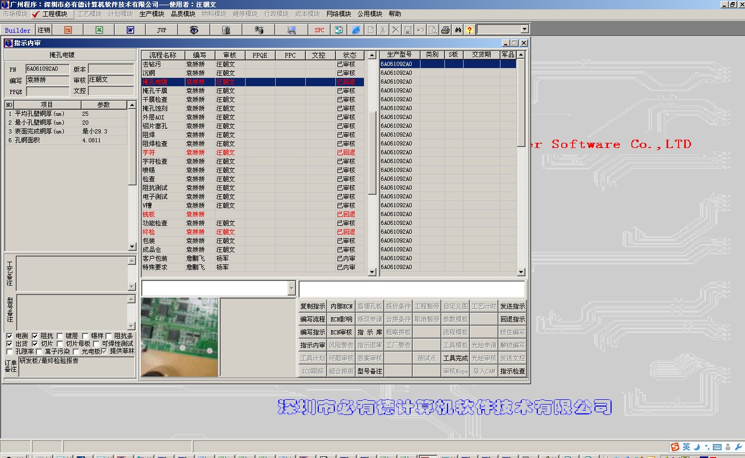Open the 网络模块 menu
This screenshot has width=745, height=458.
tap(338, 14)
